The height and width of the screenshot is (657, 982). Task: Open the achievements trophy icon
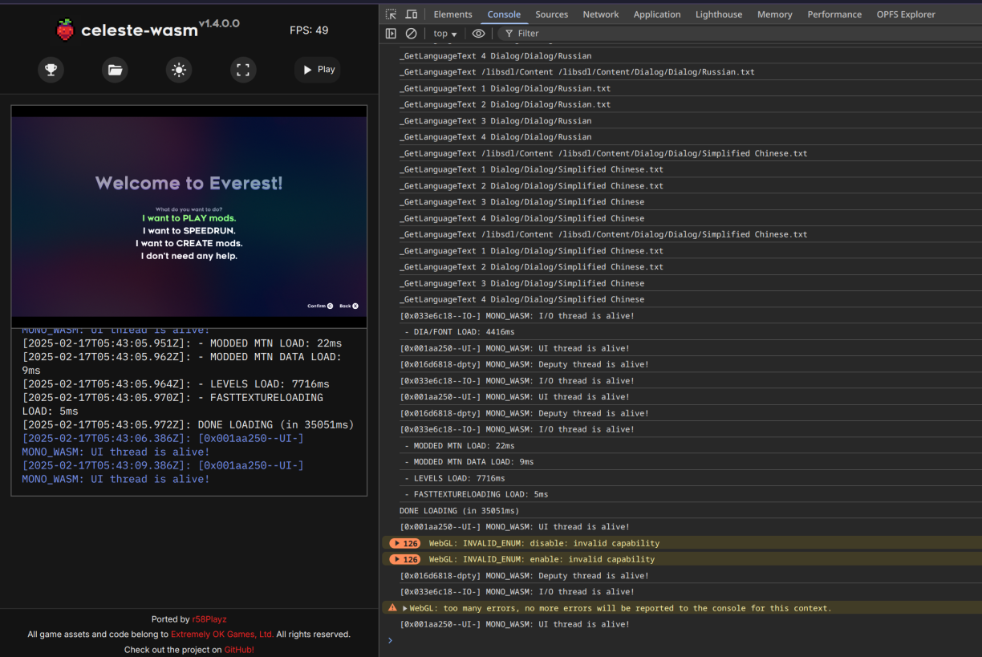coord(51,70)
